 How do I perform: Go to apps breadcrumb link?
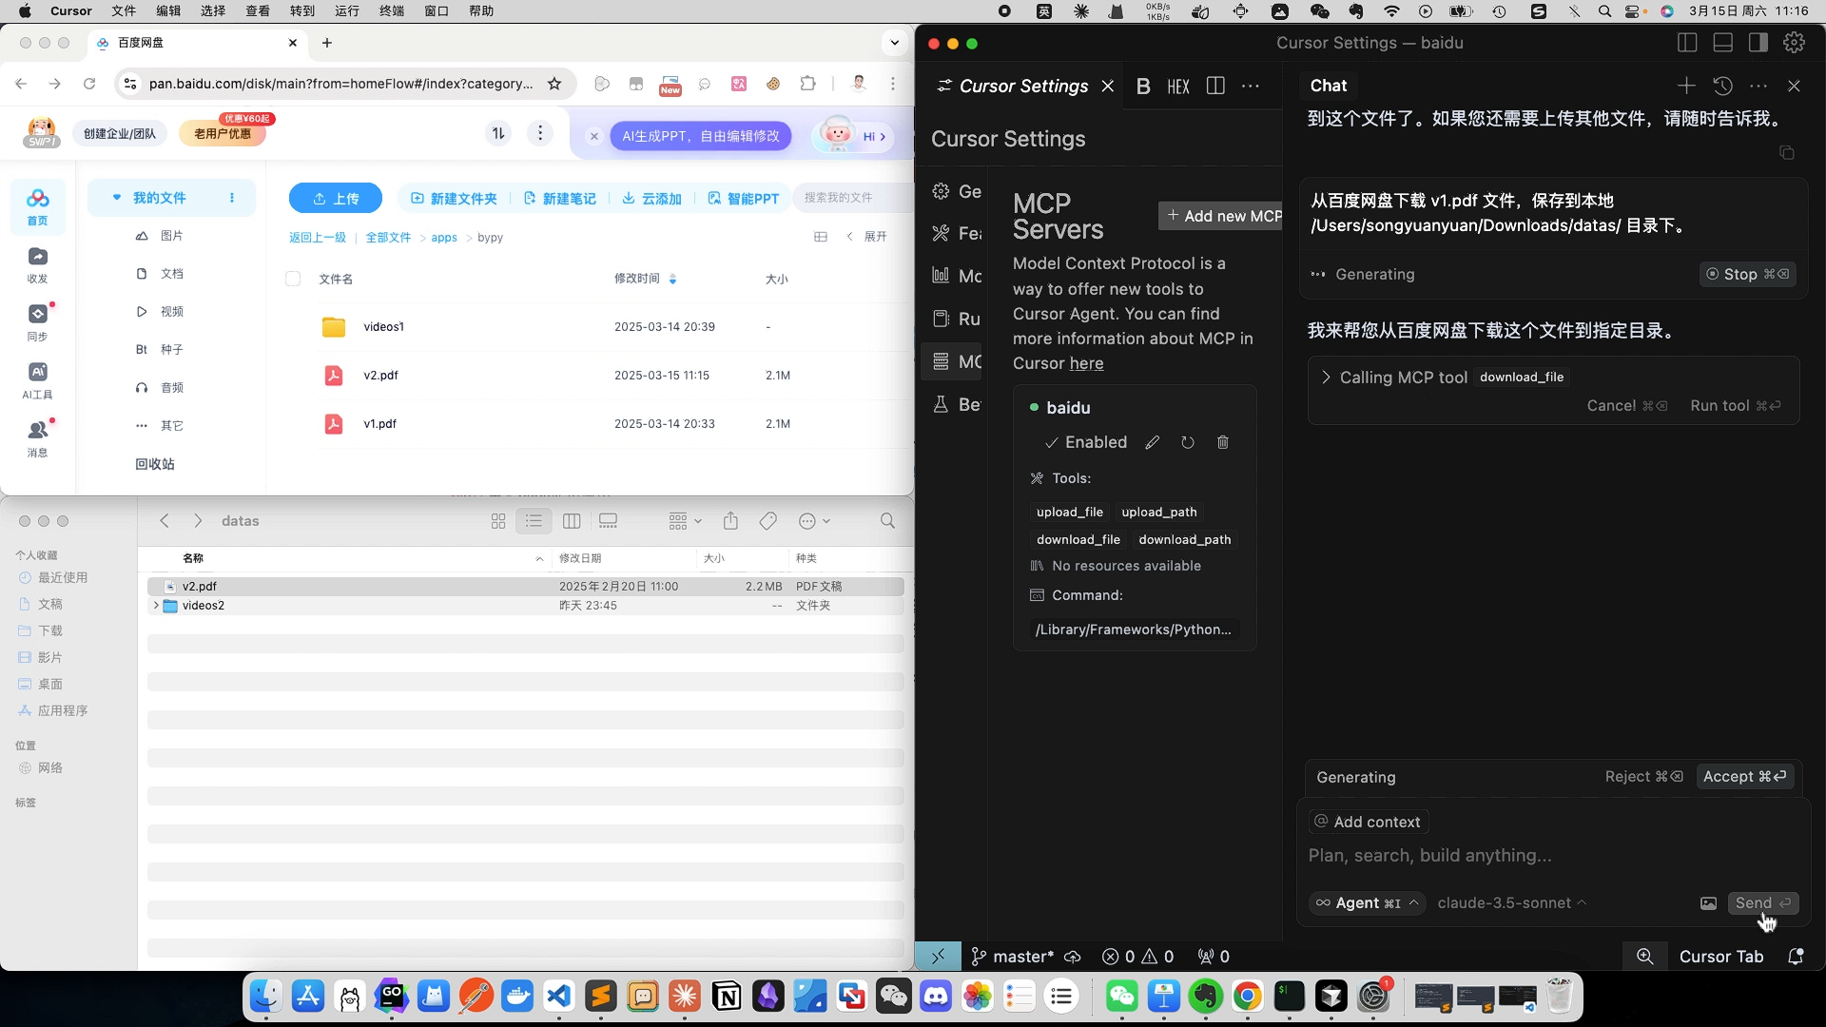coord(444,238)
